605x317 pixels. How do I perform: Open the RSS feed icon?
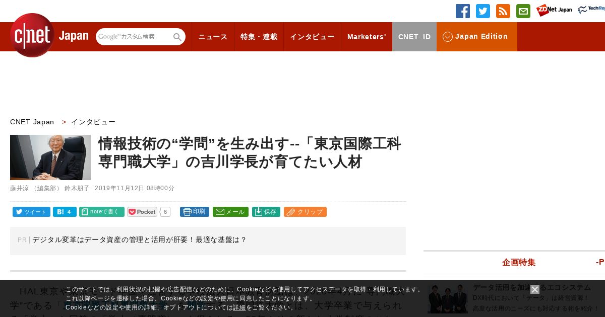[503, 11]
